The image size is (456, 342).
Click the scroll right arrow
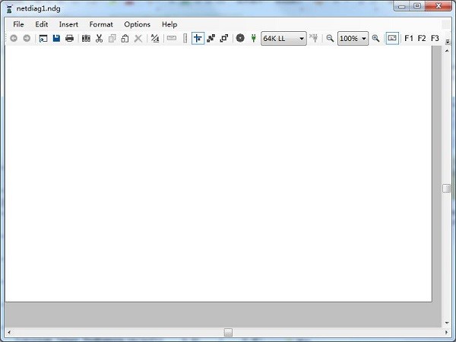pyautogui.click(x=447, y=332)
